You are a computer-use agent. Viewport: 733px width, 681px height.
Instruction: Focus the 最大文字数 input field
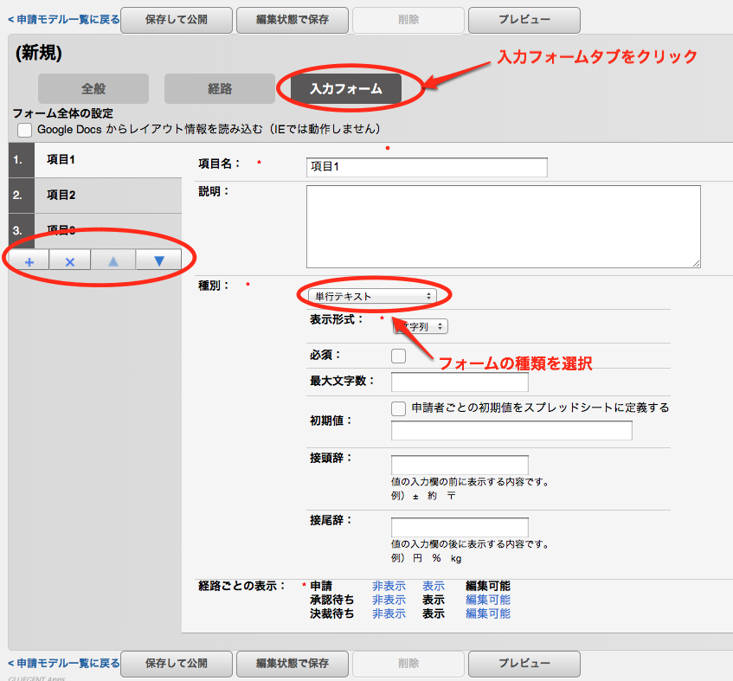(x=460, y=382)
